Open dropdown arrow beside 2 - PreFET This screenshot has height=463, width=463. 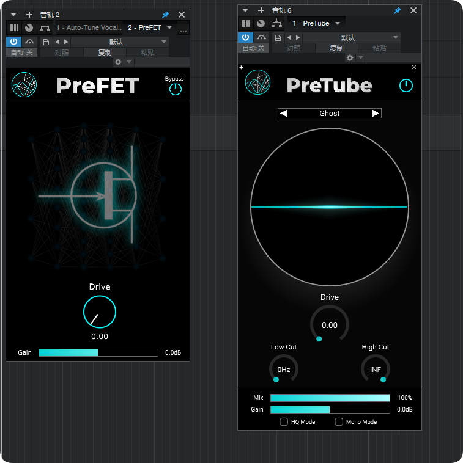click(x=169, y=27)
